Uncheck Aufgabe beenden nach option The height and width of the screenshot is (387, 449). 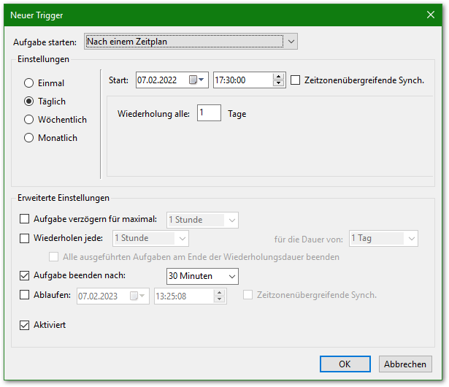click(25, 275)
